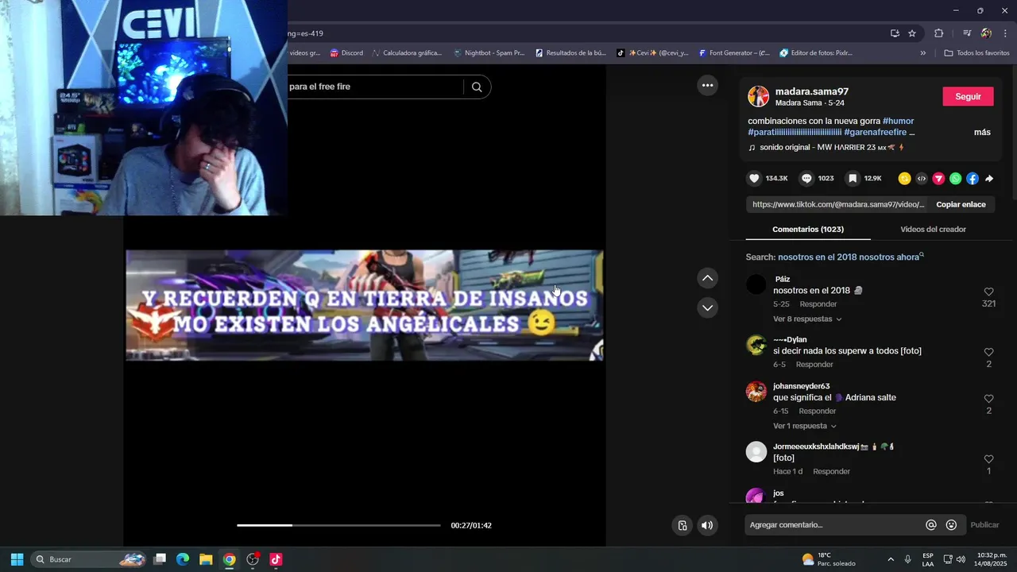Mute the video with speaker icon
This screenshot has width=1017, height=572.
pyautogui.click(x=707, y=525)
